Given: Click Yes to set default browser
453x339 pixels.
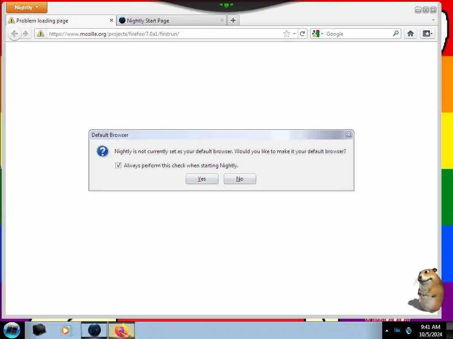Looking at the screenshot, I should pos(202,179).
